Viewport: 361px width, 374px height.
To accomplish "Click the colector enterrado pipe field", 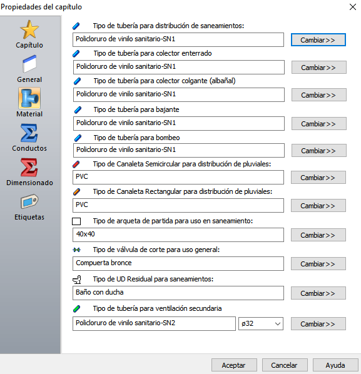I will tap(179, 68).
